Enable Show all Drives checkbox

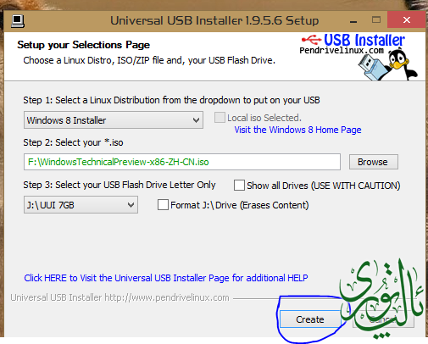[x=239, y=186]
